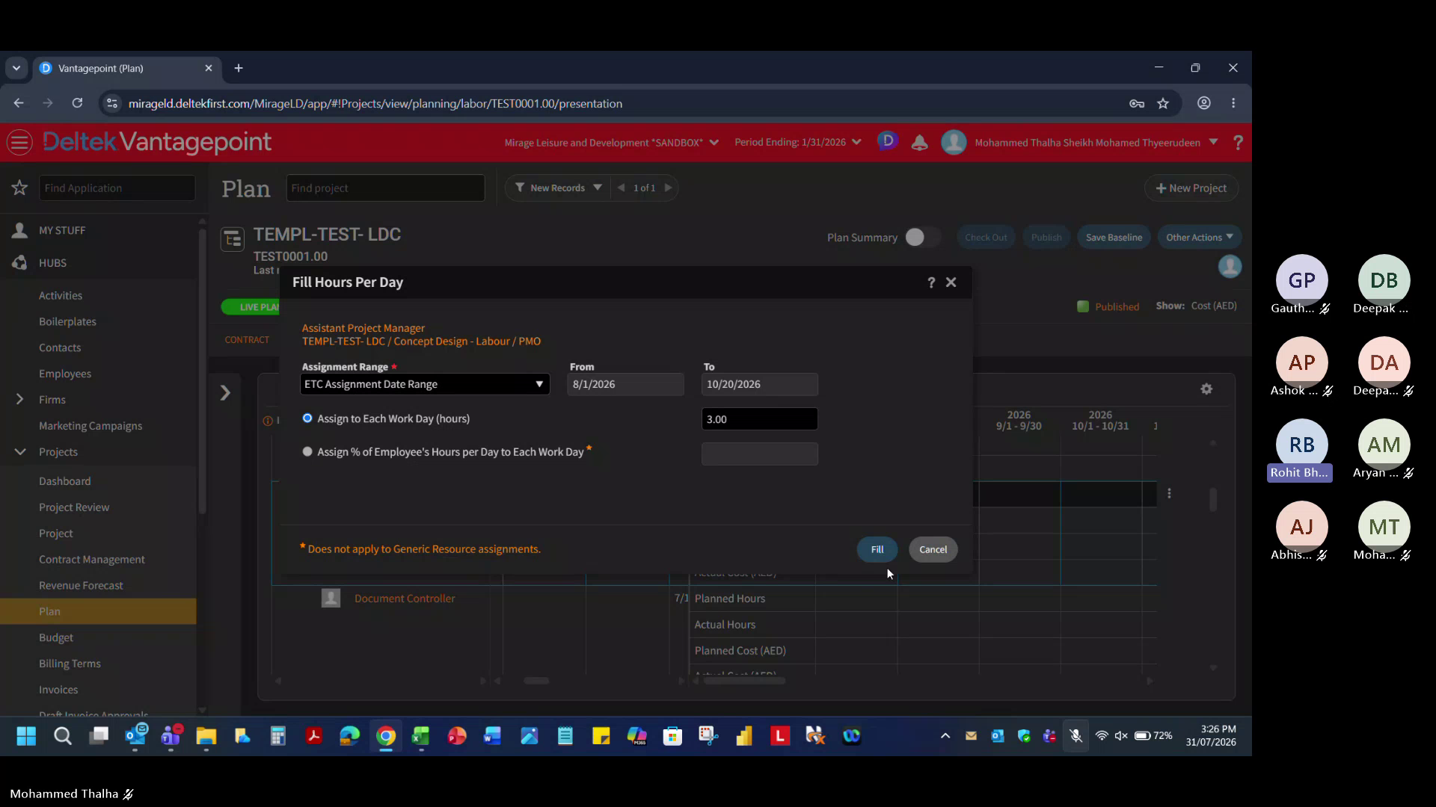
Task: Select Assign % of Employee's Hours radio
Action: point(307,451)
